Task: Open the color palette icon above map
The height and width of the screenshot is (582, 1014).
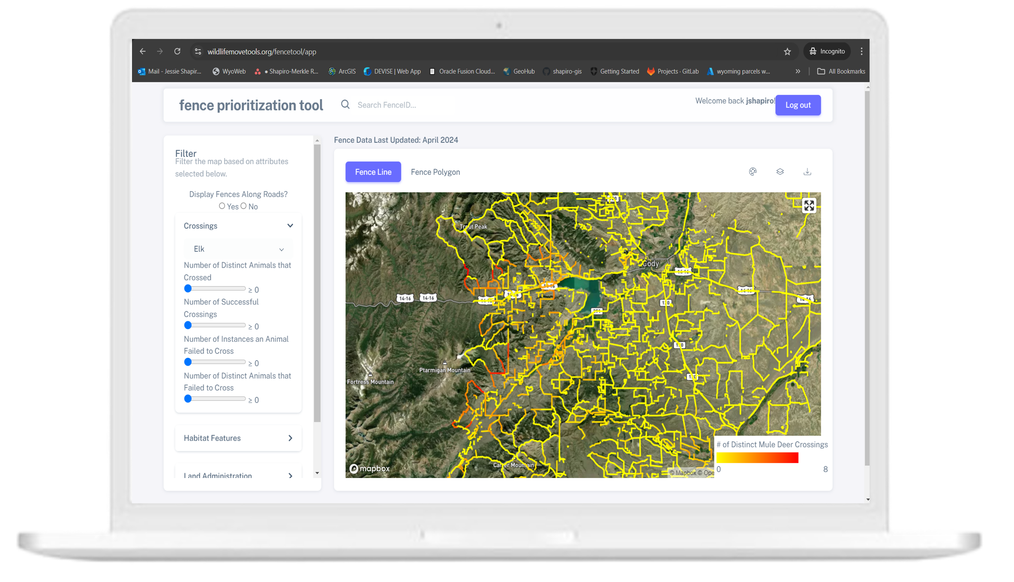Action: pos(753,172)
